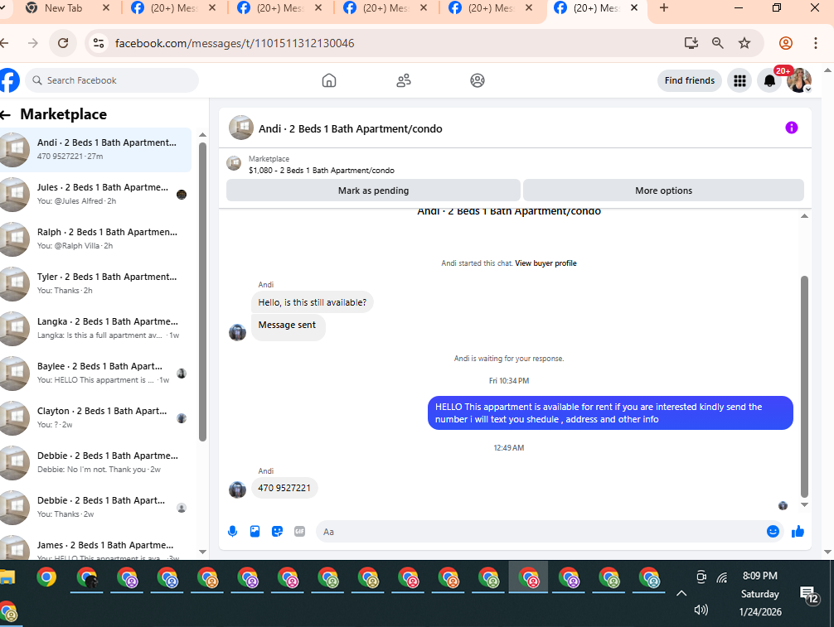Choose a sticker icon
The height and width of the screenshot is (627, 834).
tap(277, 532)
